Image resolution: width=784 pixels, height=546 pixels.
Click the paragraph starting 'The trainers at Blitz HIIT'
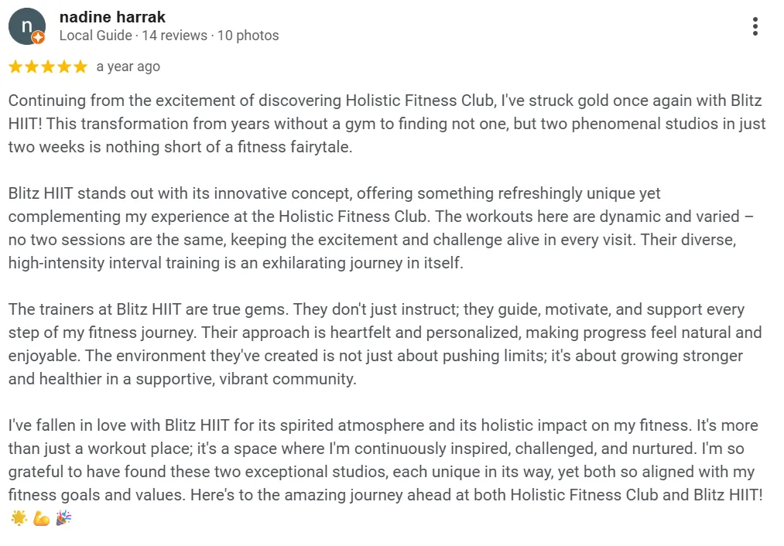385,344
